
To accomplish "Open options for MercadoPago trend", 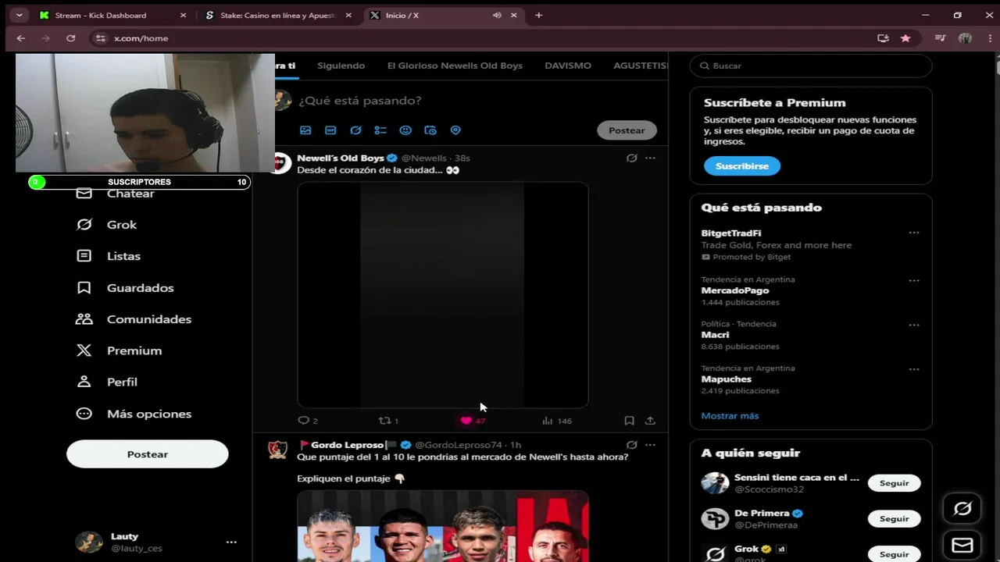I will tap(914, 280).
